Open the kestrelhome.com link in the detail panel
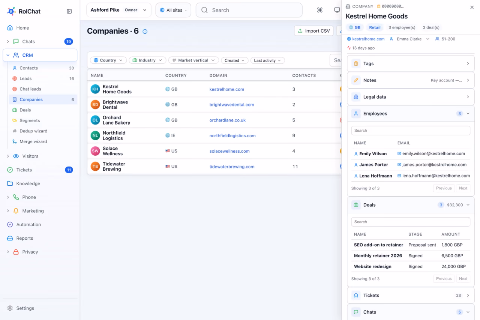480x320 pixels. pyautogui.click(x=368, y=39)
